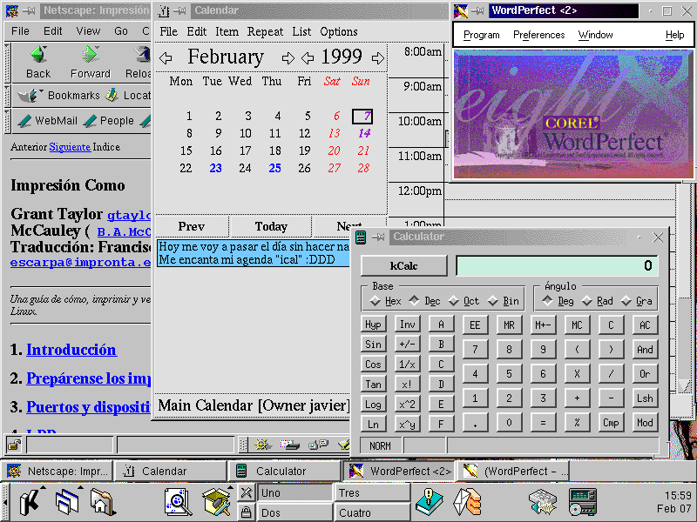Select the Hex base radio button

376,301
